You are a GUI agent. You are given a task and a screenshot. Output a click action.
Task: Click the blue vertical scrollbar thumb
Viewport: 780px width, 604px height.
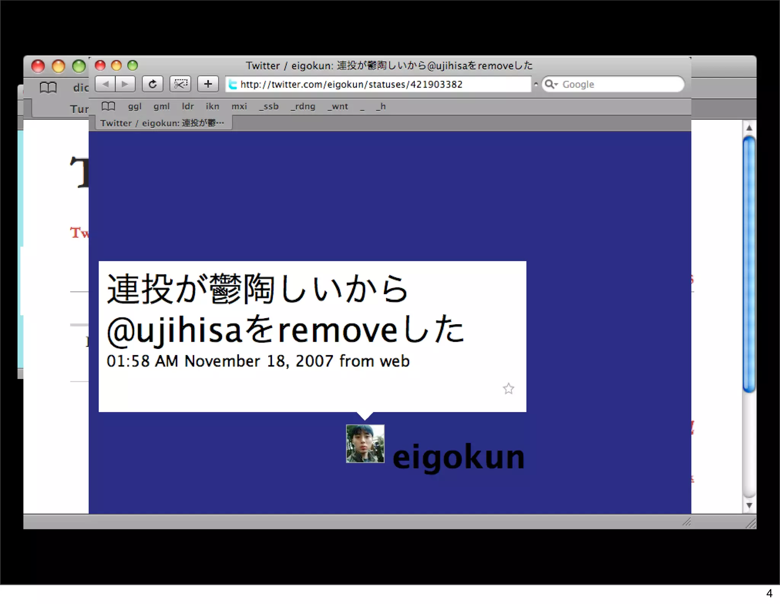click(x=749, y=264)
